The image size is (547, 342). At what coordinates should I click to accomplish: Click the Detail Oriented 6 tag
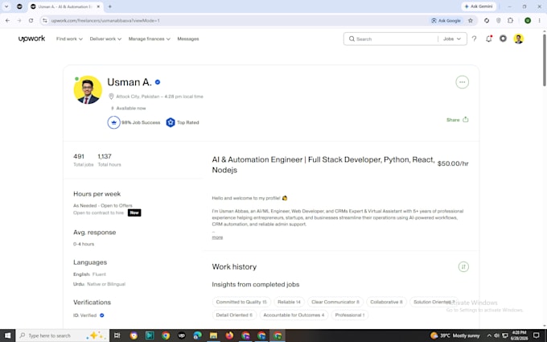tap(234, 315)
